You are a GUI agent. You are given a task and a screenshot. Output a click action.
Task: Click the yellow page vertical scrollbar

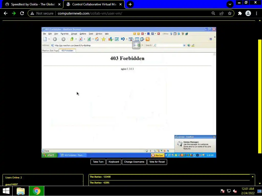[260, 96]
